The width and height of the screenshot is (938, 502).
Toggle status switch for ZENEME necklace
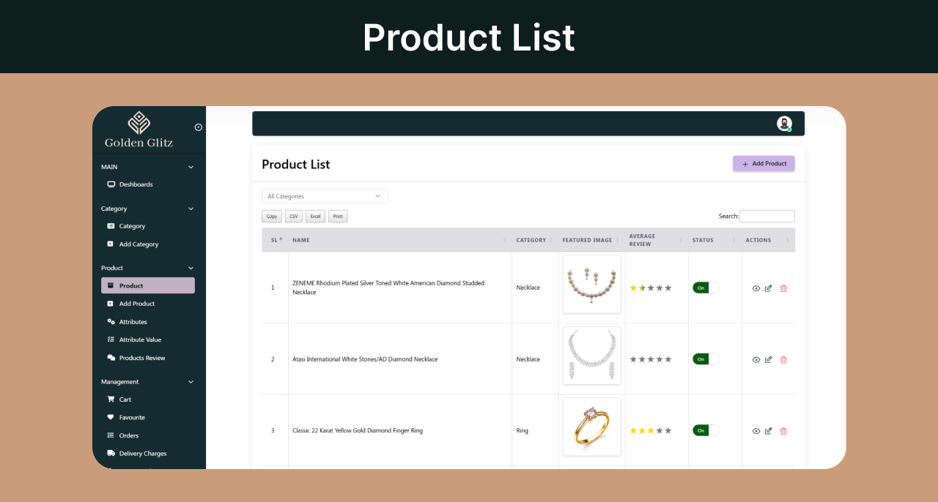pyautogui.click(x=706, y=288)
